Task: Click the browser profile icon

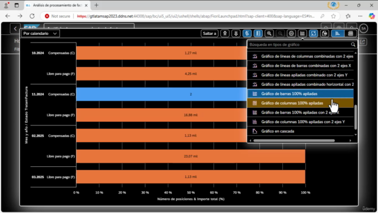Action: click(6, 5)
